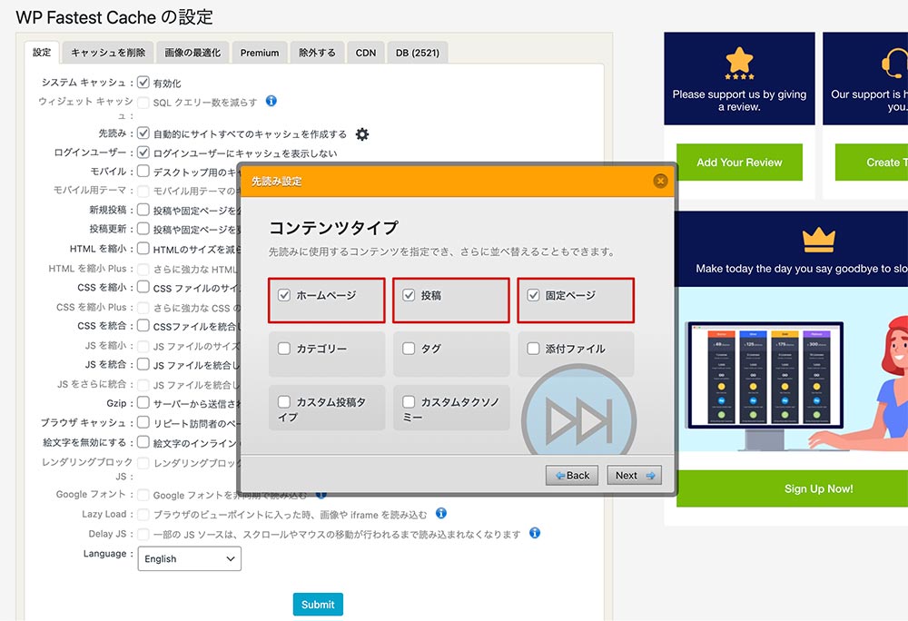Click the info icon next to ウィジェットキャッシュ

coord(271,102)
